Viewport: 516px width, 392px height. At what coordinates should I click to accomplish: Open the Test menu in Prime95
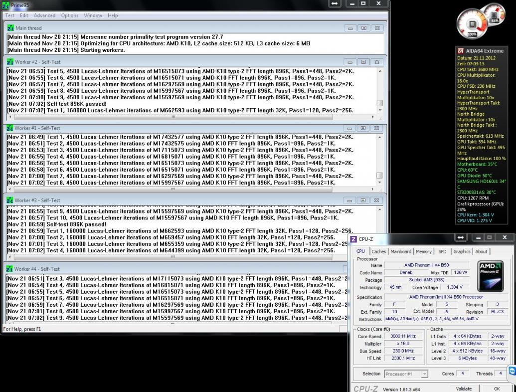[x=9, y=15]
